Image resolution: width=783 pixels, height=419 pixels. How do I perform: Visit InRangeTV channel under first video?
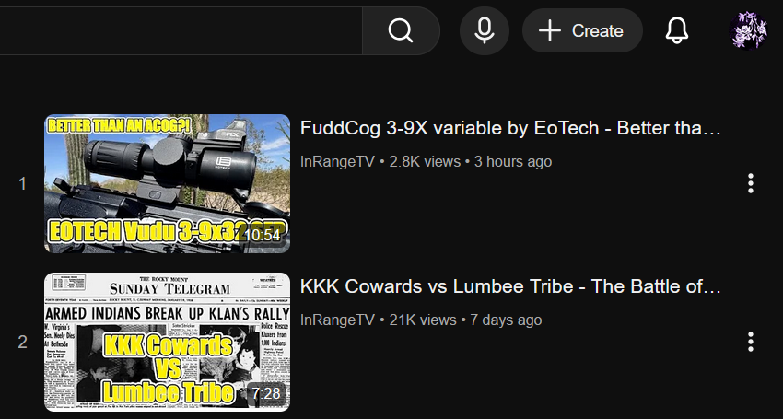coord(337,162)
